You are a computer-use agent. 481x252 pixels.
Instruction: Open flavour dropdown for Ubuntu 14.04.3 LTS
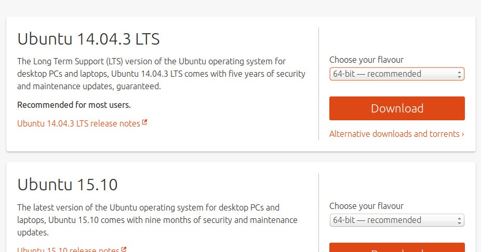click(x=396, y=74)
